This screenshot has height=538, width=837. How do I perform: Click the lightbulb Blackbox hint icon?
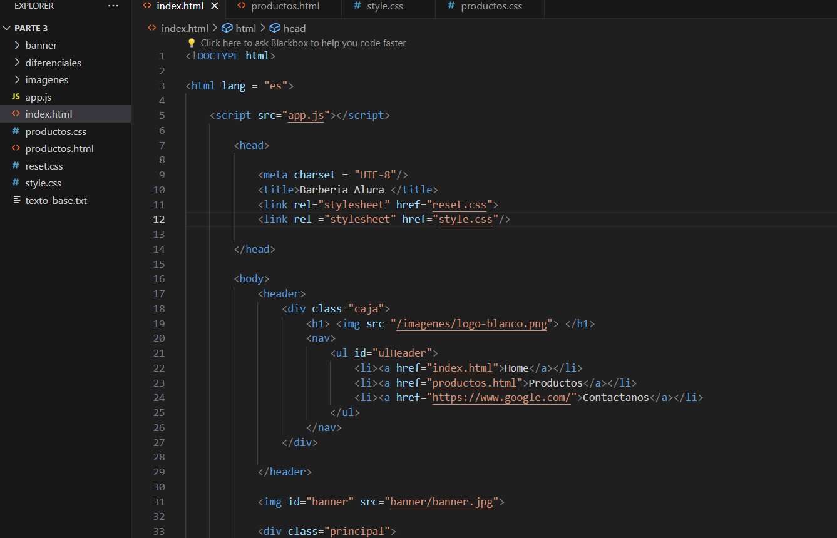coord(192,43)
